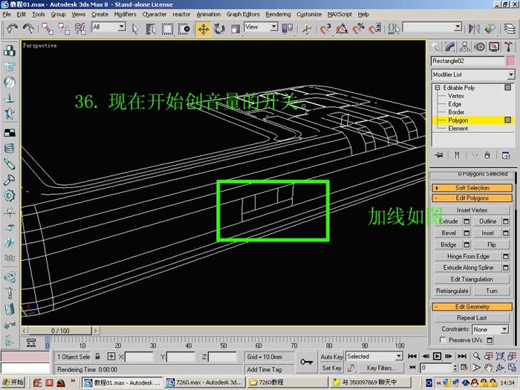Switch to Modify command panel tab

450,47
